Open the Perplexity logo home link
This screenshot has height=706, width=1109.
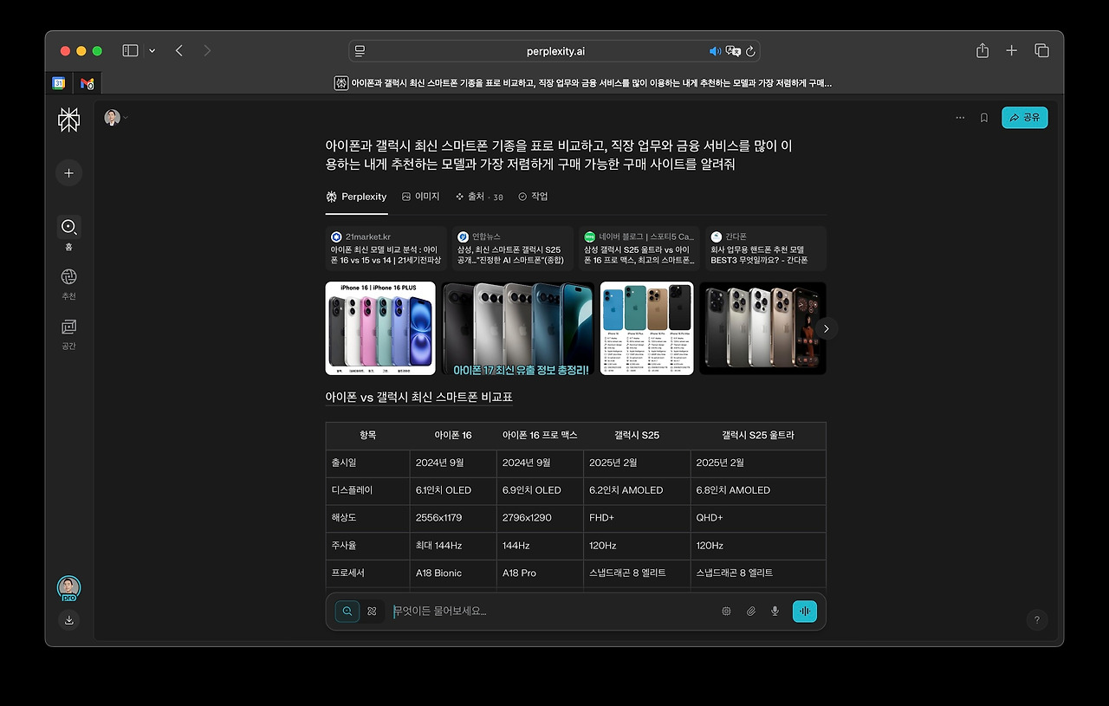(68, 120)
